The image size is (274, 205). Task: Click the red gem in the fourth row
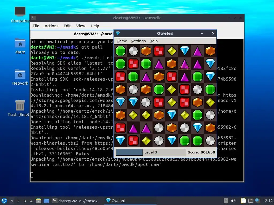pyautogui.click(x=185, y=89)
